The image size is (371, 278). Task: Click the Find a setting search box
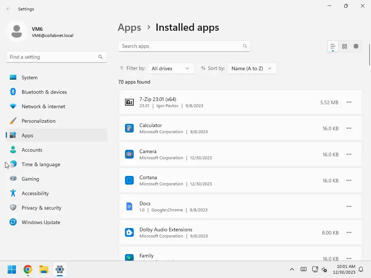(x=53, y=57)
